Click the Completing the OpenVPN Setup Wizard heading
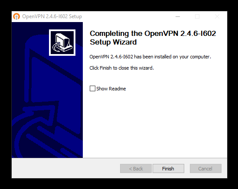Viewport: 238px width, 189px height. [153, 38]
